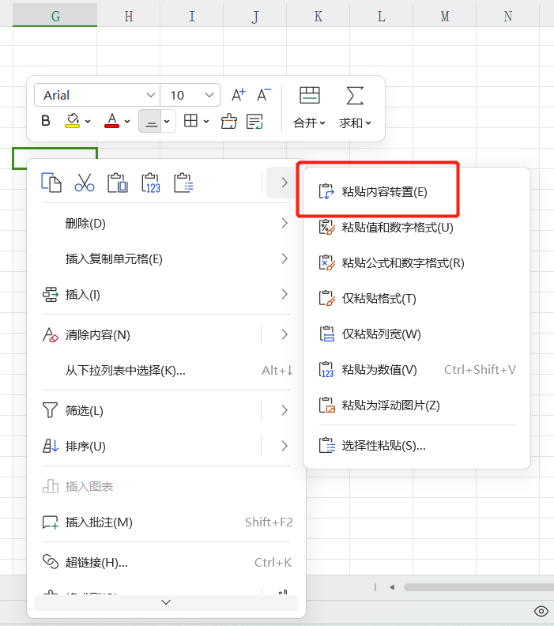The height and width of the screenshot is (626, 554).
Task: Click the Paste special icon in icon row
Action: (x=183, y=183)
